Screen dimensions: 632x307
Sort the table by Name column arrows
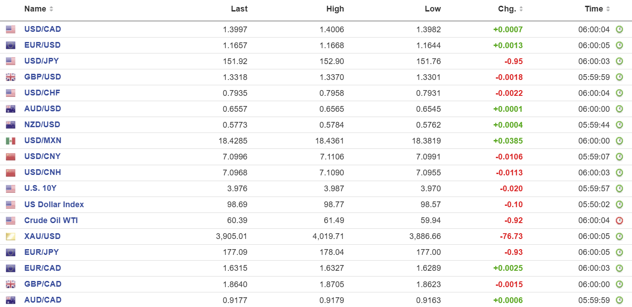51,9
